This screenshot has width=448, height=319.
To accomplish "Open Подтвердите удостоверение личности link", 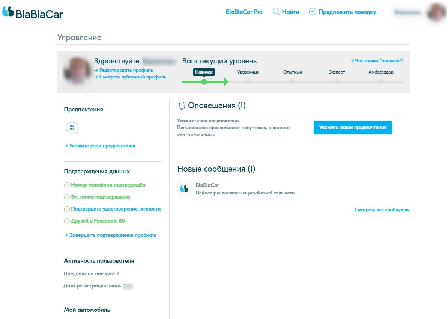I will tap(116, 209).
